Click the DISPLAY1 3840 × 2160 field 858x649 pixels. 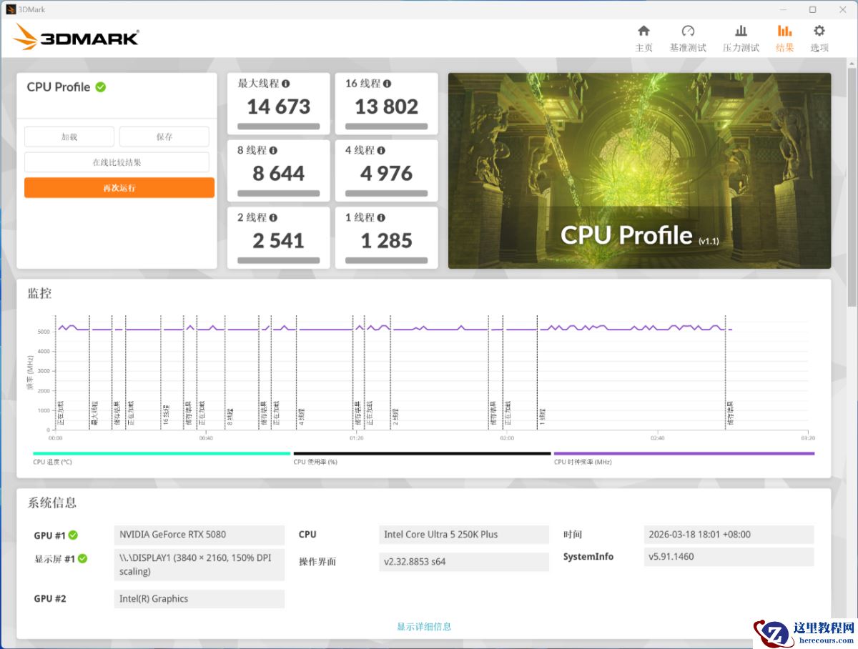pos(199,565)
